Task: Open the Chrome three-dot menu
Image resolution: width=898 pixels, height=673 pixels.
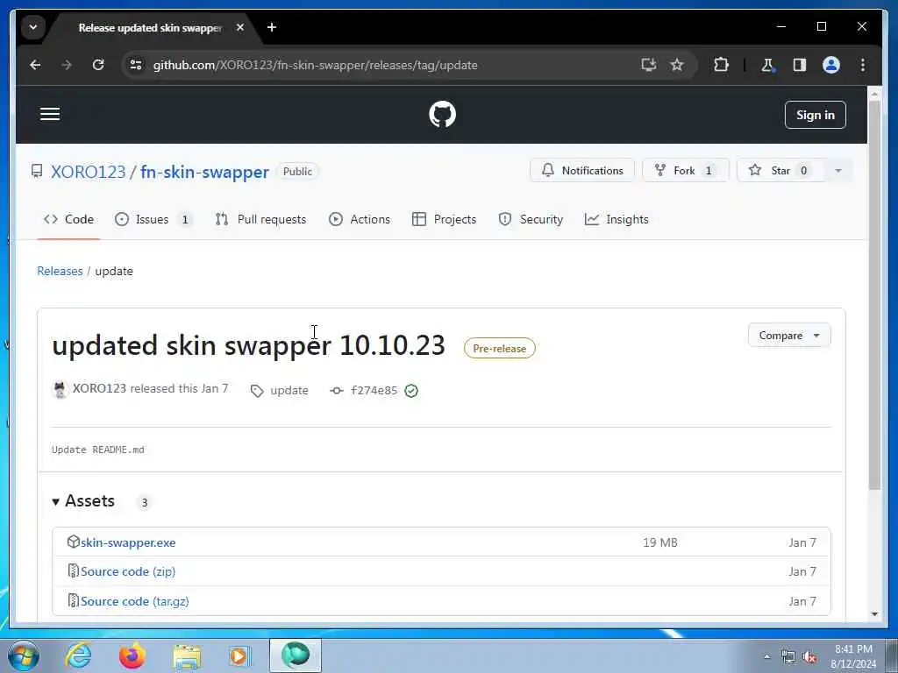Action: [x=863, y=65]
